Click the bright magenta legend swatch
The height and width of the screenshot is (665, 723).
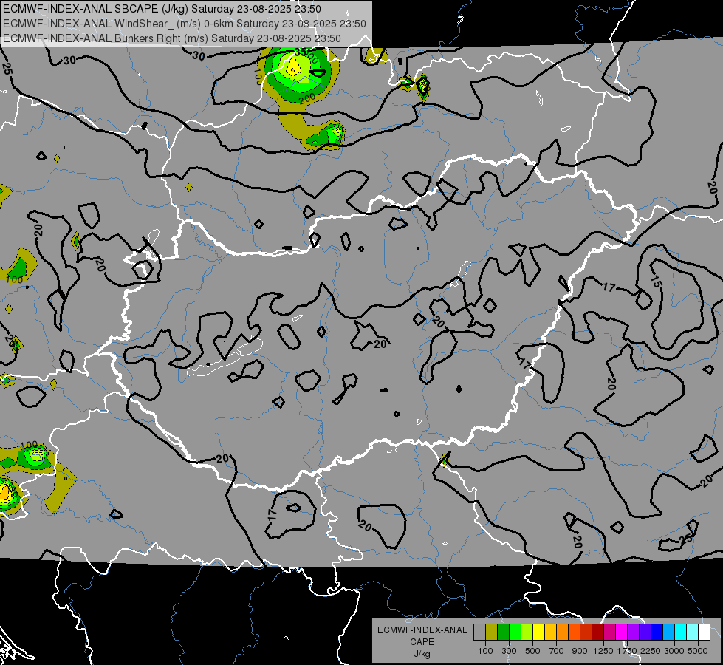coord(622,632)
